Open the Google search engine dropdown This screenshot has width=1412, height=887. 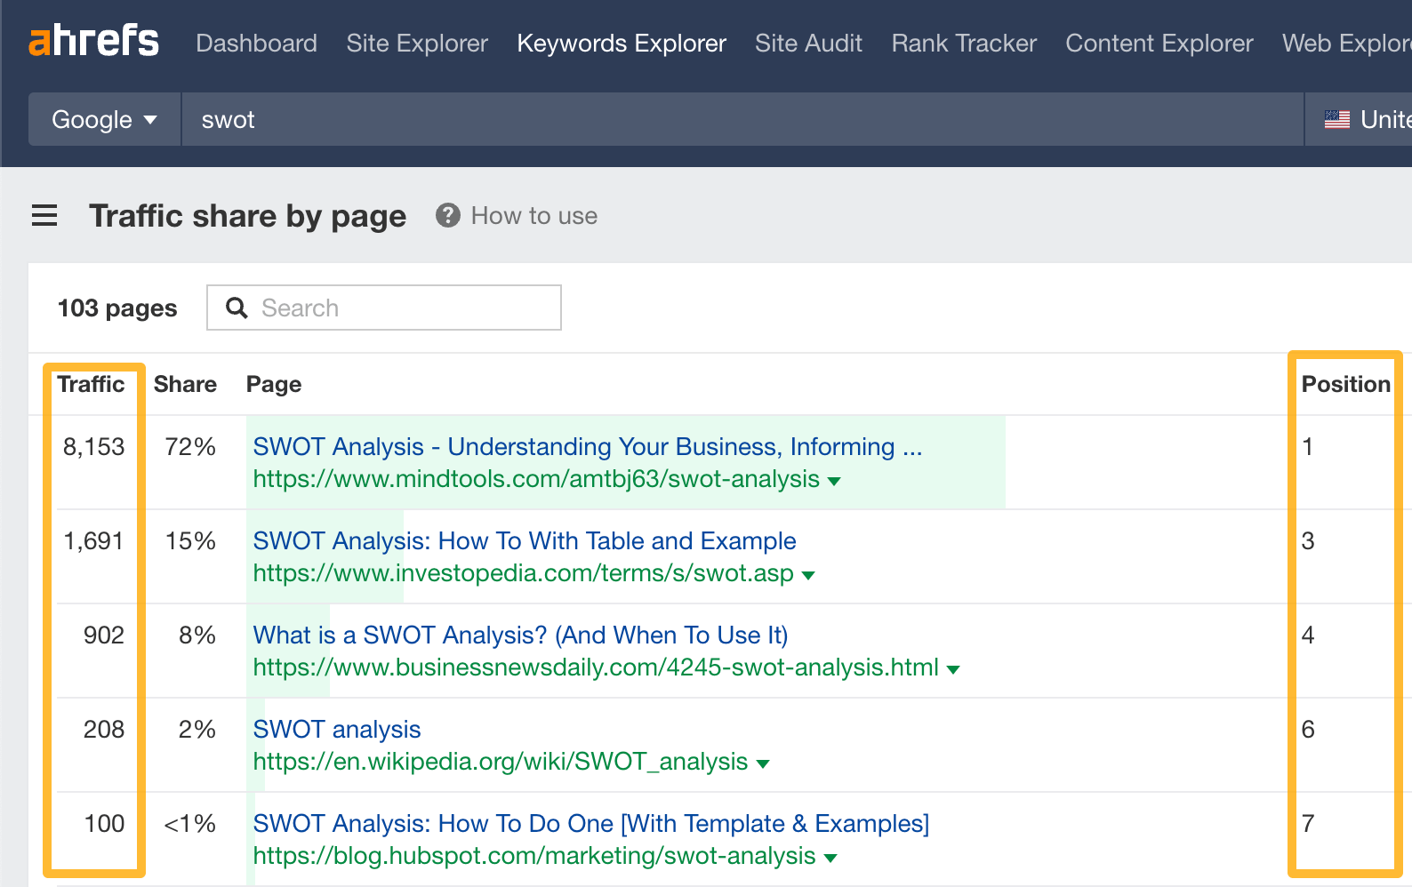click(x=104, y=119)
